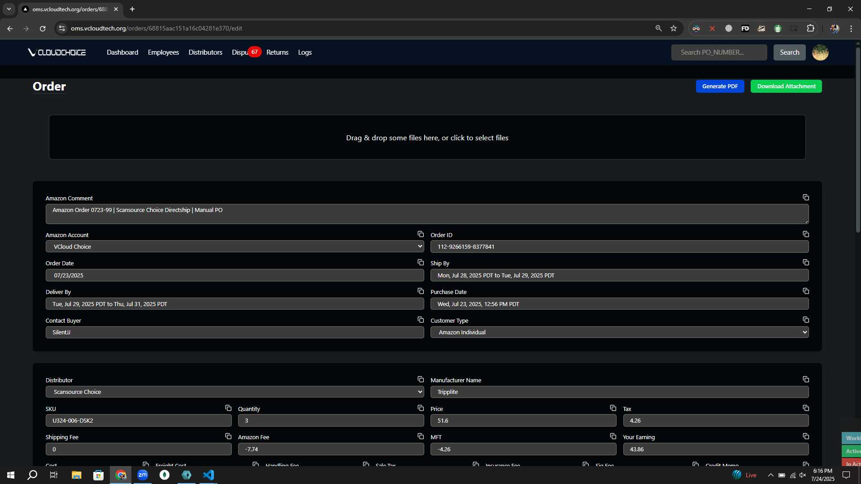Open the Customer Type dropdown
The height and width of the screenshot is (484, 861).
[x=619, y=332]
